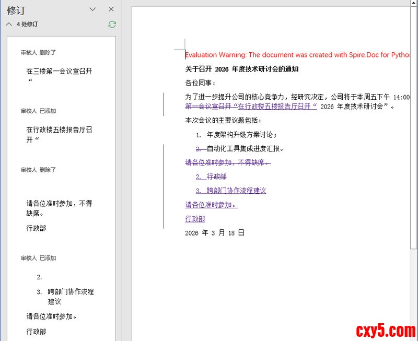Select the first 审核人 删除了 revision entry
Image resolution: width=418 pixels, height=341 pixels.
pyautogui.click(x=38, y=52)
